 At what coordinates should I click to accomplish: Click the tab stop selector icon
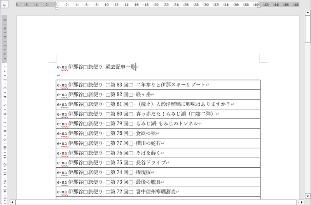(x=4, y=5)
